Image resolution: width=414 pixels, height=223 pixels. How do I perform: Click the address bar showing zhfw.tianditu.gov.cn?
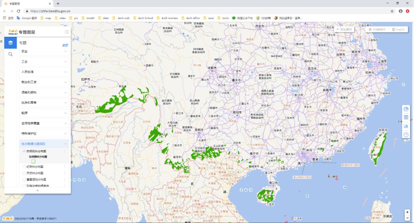[206, 11]
